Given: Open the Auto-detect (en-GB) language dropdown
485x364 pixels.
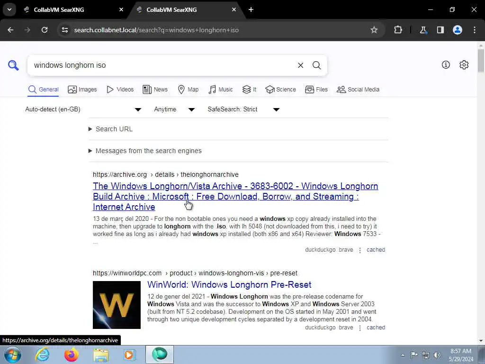Looking at the screenshot, I should pos(83,109).
